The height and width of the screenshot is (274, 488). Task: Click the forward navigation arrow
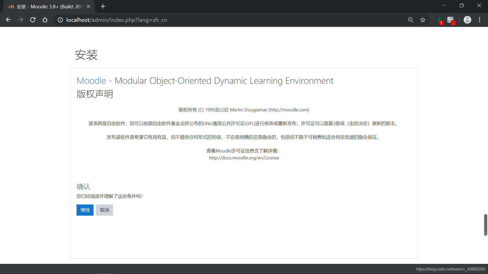(21, 20)
